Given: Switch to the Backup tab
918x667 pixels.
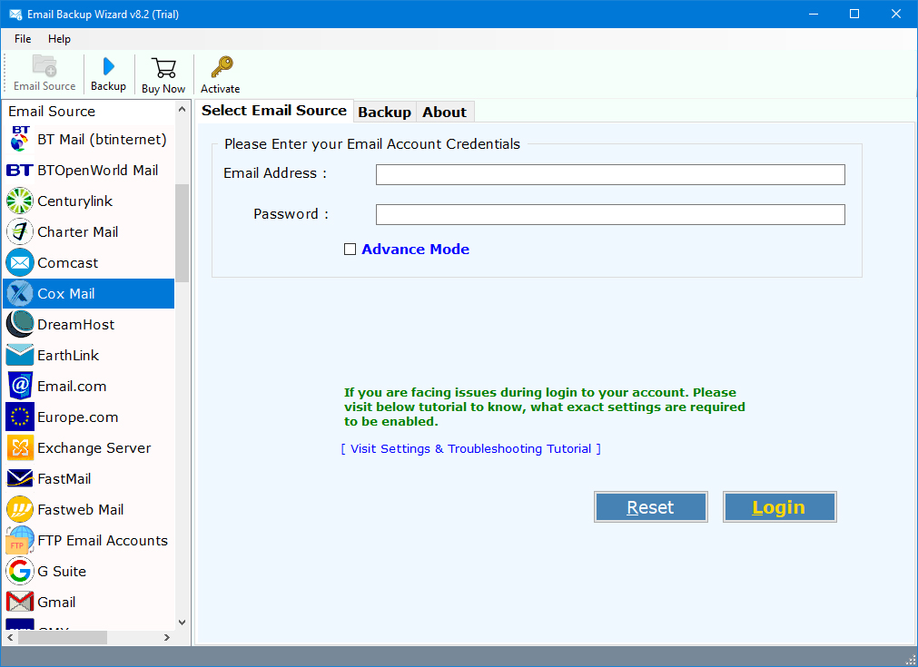Looking at the screenshot, I should (x=384, y=113).
